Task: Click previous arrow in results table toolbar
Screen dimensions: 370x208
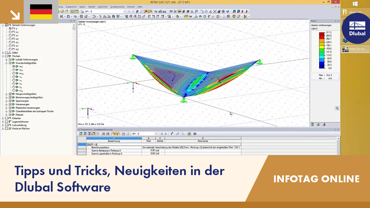Action: [162, 134]
